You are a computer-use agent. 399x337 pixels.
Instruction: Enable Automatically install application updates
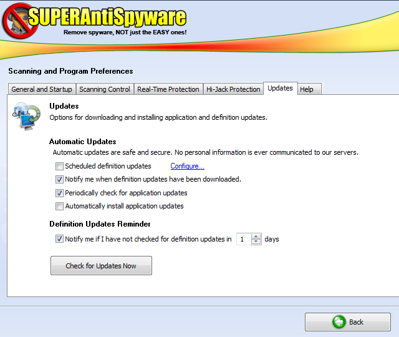[59, 206]
